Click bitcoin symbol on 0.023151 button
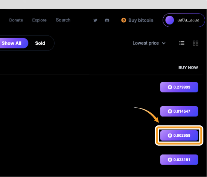 point(170,160)
